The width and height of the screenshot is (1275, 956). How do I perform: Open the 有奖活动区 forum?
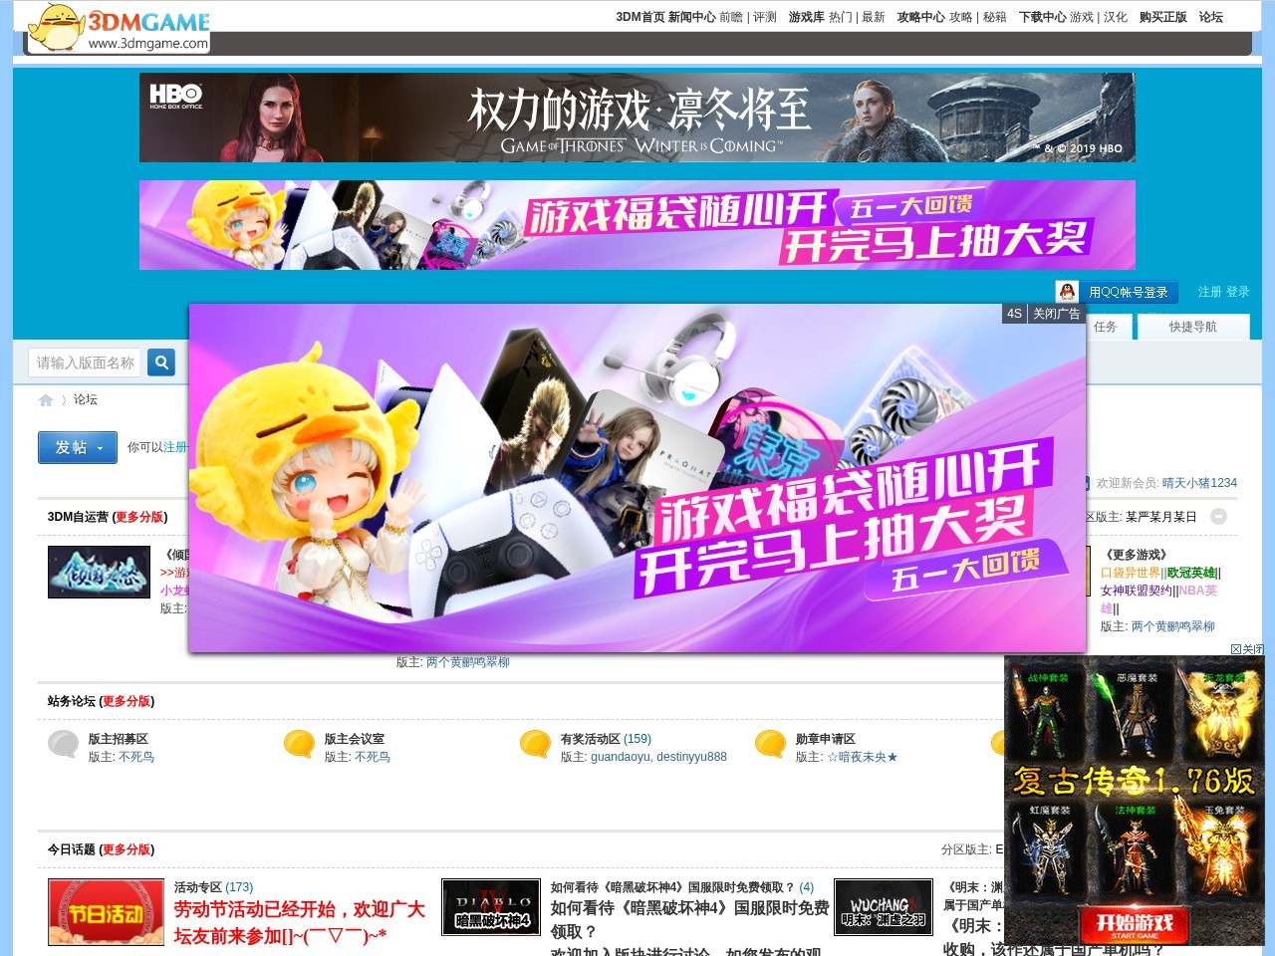pyautogui.click(x=591, y=739)
